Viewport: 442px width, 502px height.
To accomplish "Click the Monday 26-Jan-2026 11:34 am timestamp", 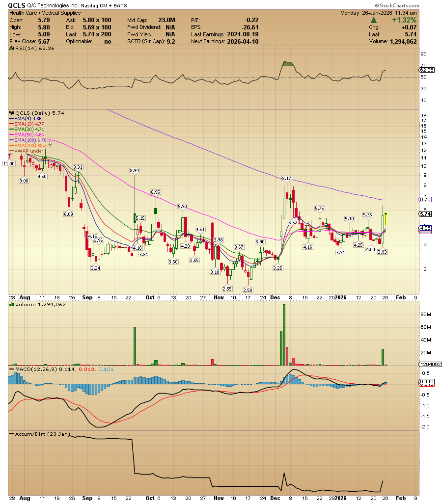I will pos(379,13).
